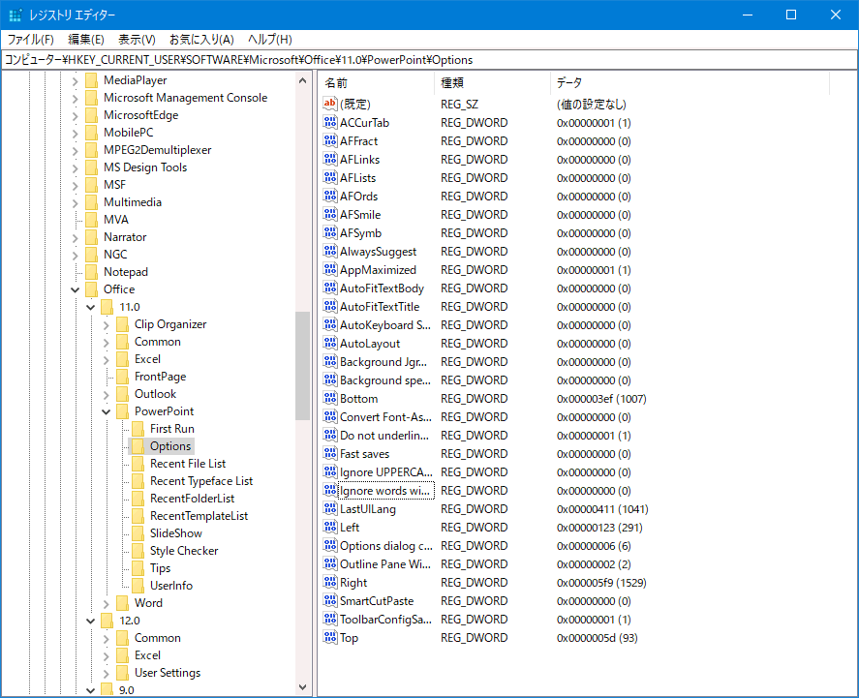Expand the Word key
This screenshot has height=698, width=859.
107,603
